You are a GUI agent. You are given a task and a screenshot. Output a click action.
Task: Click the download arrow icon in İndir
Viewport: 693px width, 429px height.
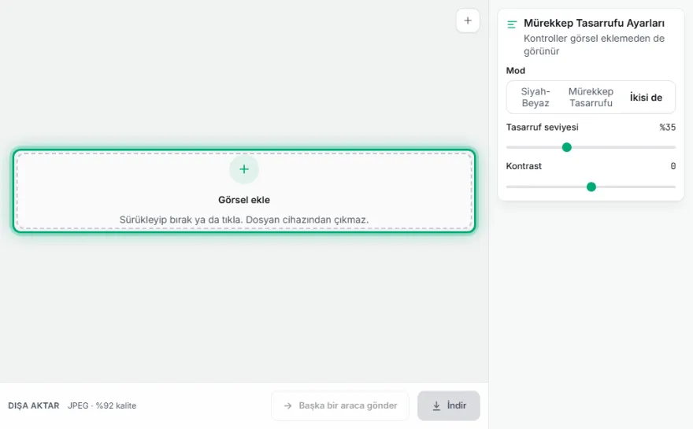(436, 405)
